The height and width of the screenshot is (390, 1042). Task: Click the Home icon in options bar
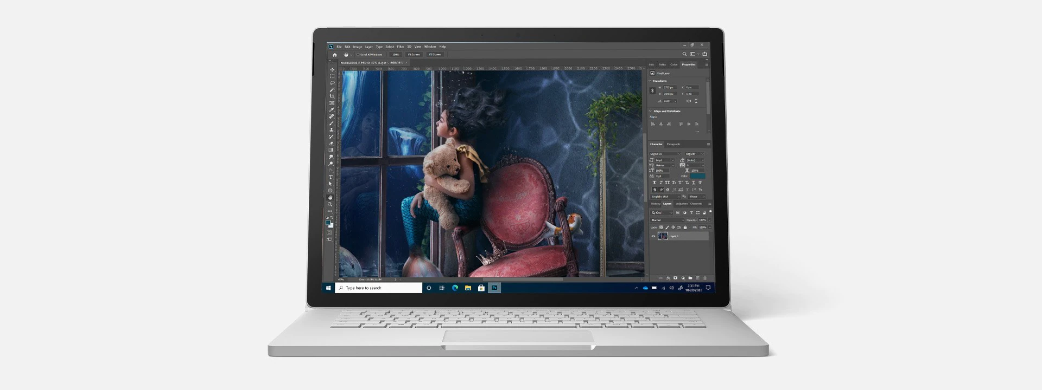pos(334,55)
